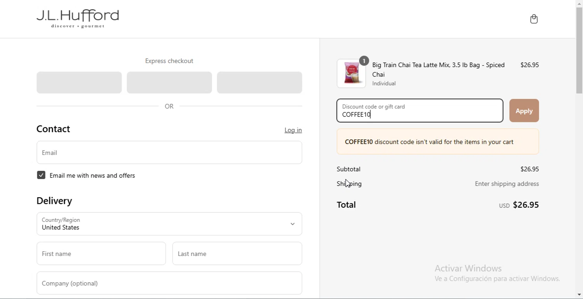583x299 pixels.
Task: Click the Big Train Chai Tea Latte product name
Action: (439, 70)
